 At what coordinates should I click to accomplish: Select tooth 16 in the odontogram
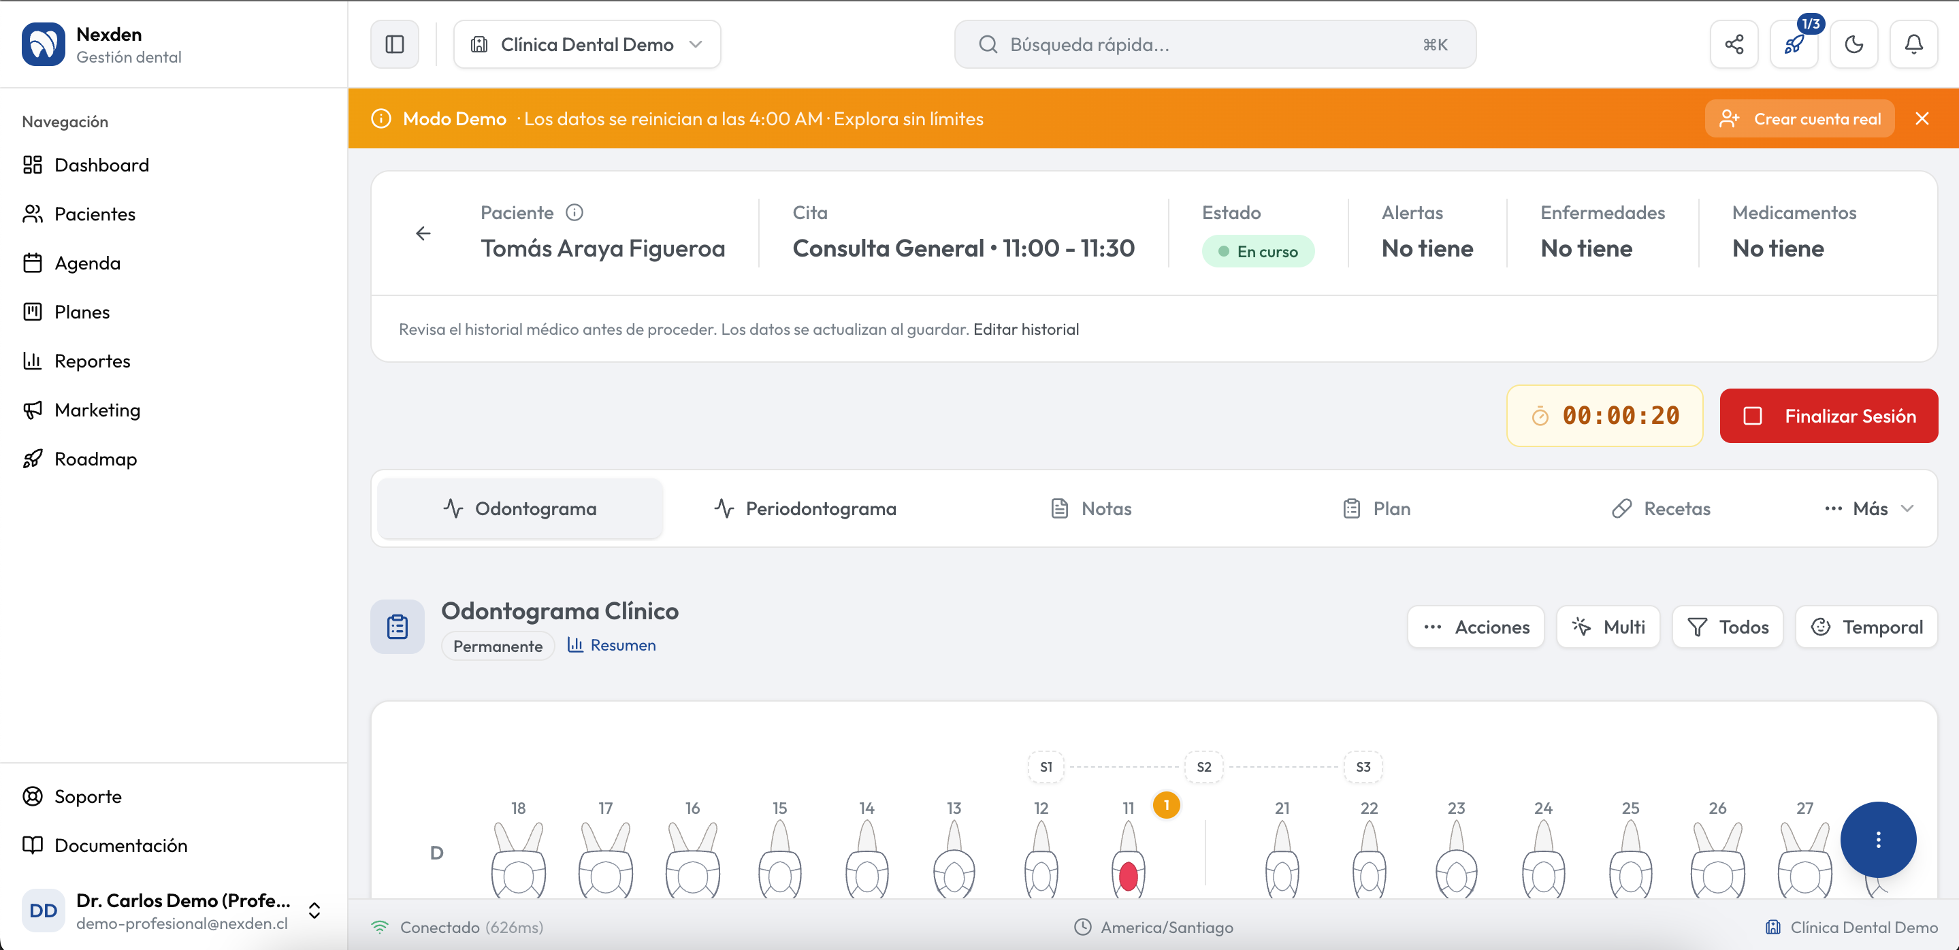pos(693,859)
